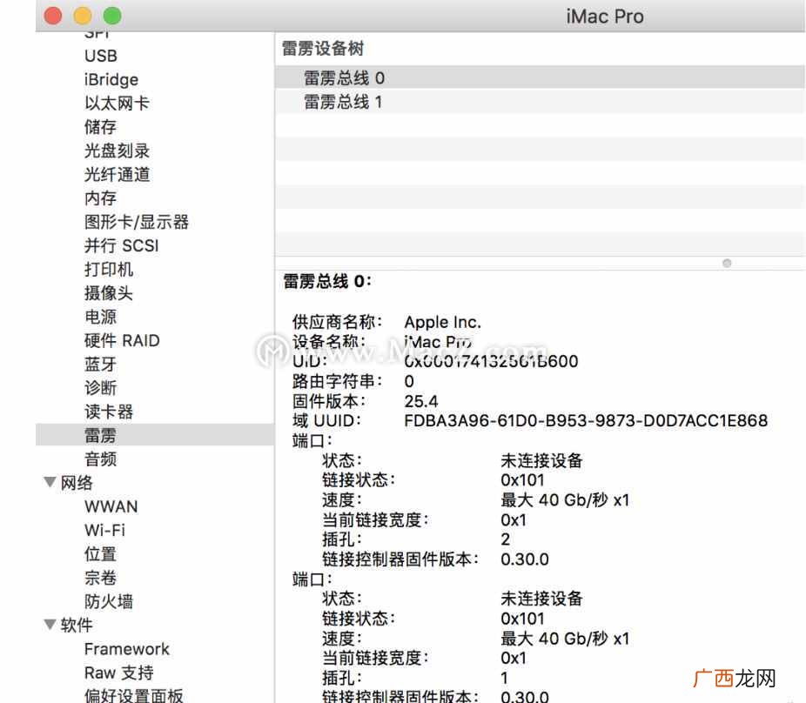Click the Apple Inc. vendor value
This screenshot has height=703, width=806.
(x=442, y=322)
